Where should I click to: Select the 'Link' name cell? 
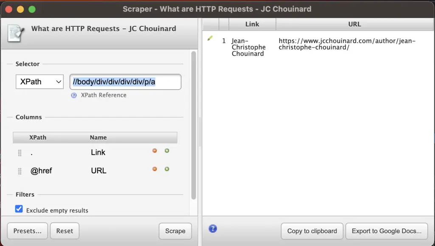click(98, 153)
